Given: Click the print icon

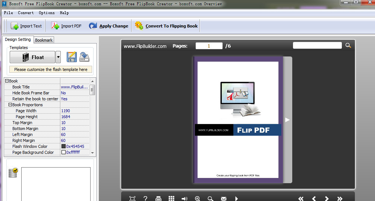Looking at the screenshot, I should point(158,199).
